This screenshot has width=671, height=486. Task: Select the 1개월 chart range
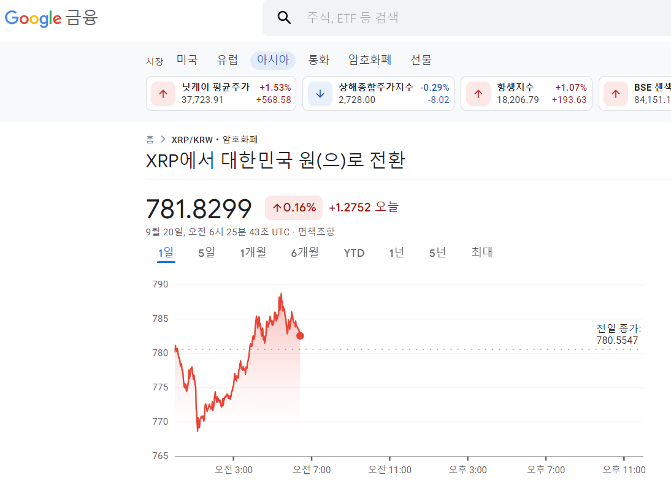point(253,252)
